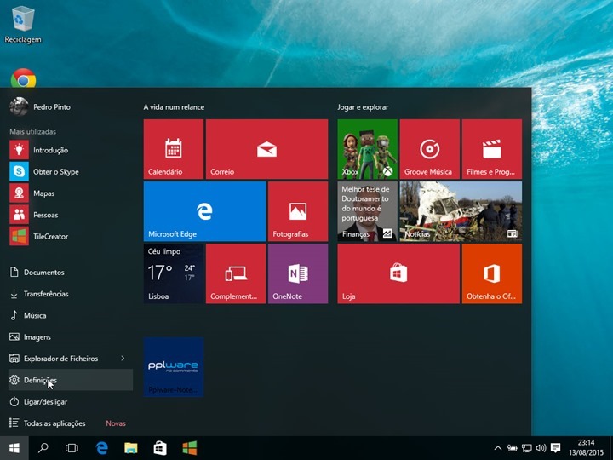Open the Loja store tile

click(x=398, y=273)
